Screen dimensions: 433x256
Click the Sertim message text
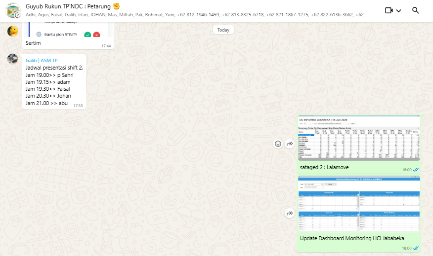(x=33, y=43)
